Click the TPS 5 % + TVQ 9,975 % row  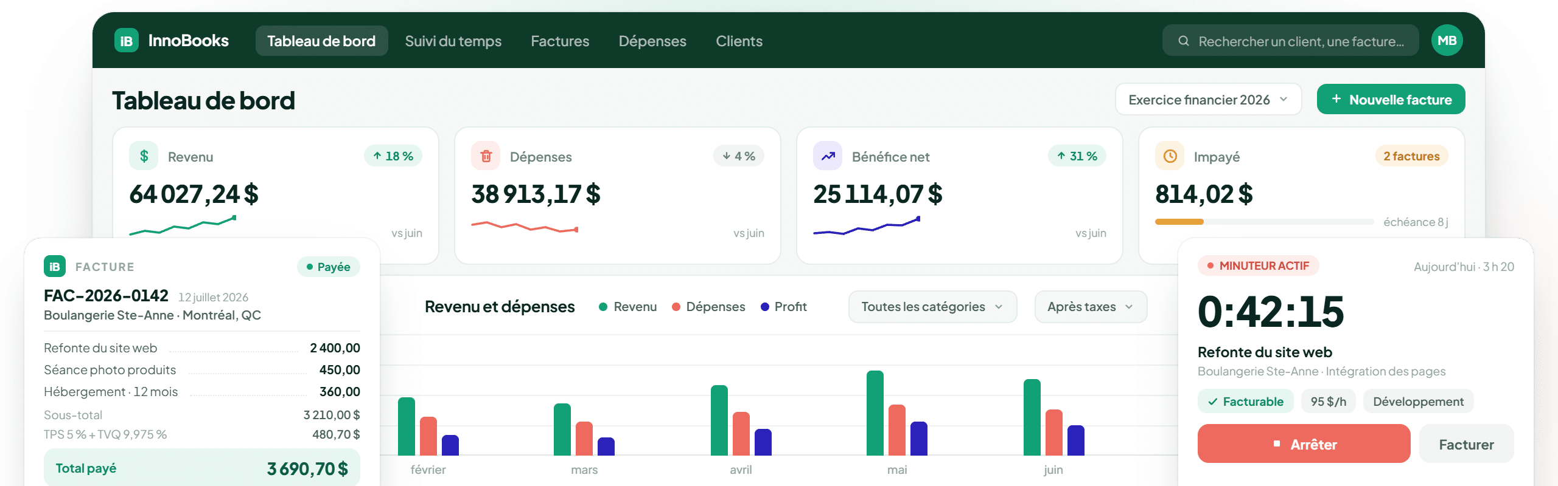[x=202, y=434]
